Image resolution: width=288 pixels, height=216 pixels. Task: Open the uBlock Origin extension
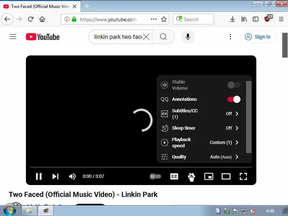(x=267, y=19)
